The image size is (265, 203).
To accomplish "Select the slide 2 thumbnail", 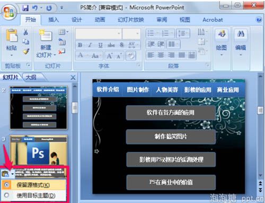I will coord(39,107).
